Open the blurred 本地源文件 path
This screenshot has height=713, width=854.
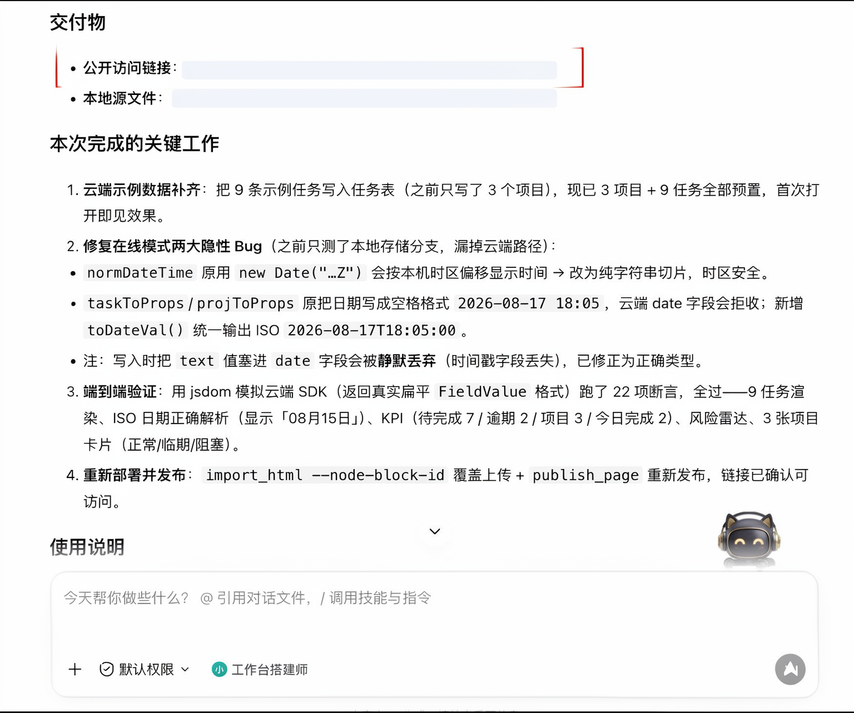click(364, 98)
